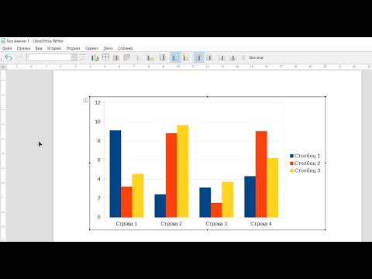The image size is (372, 279).
Task: Select the red bar in Строка 3
Action: 216,210
